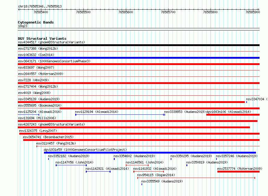The width and height of the screenshot is (268, 196).
Task: Click nsv3357246 (Audano2019) label
Action: click(237, 156)
